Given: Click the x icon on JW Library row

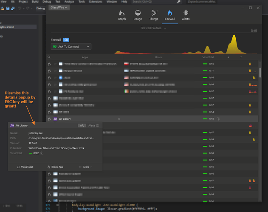Looking at the screenshot, I should point(118,119).
